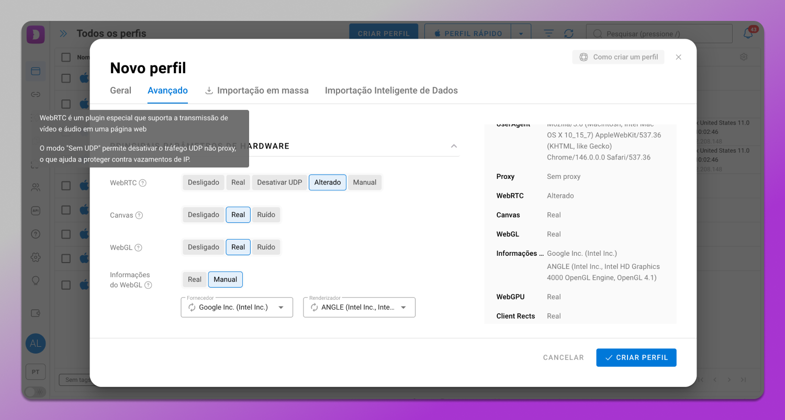Click the refresh icon in Fornecedor field
This screenshot has height=420, width=785.
point(192,308)
